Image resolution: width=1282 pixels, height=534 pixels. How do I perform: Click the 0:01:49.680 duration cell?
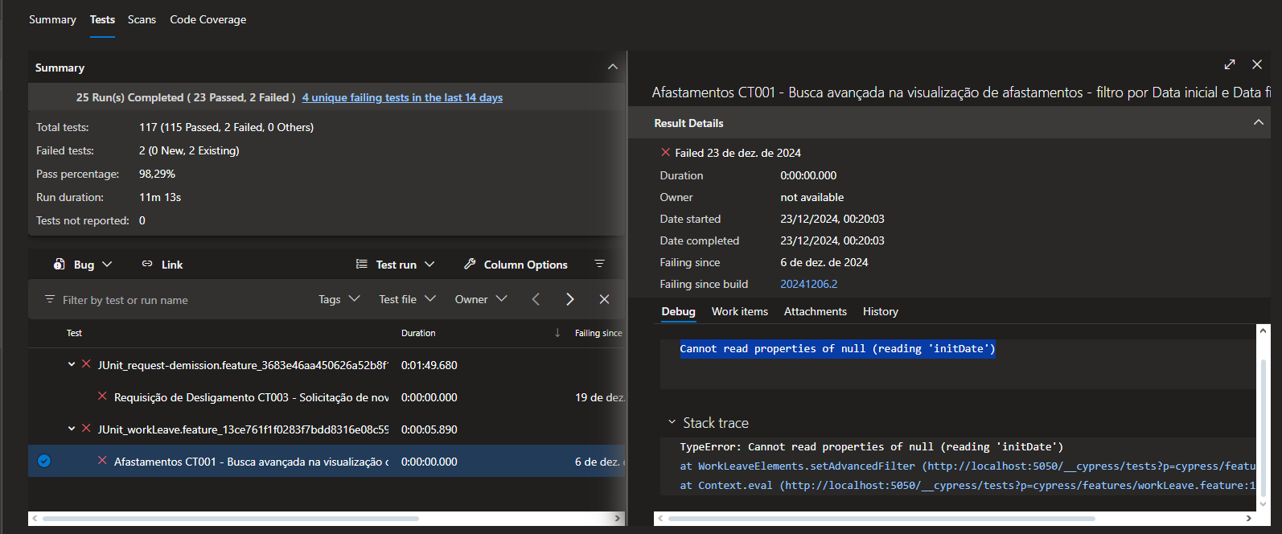(x=429, y=365)
